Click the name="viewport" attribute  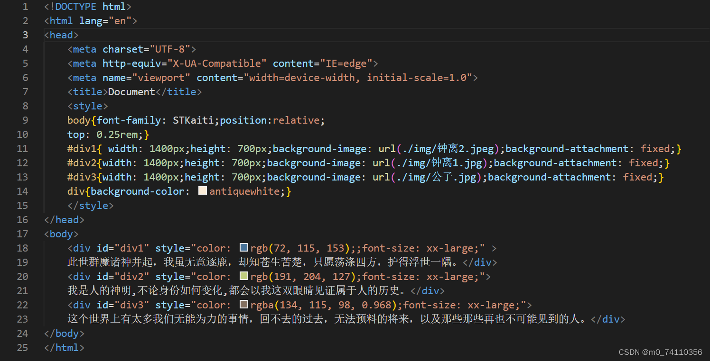(x=147, y=78)
